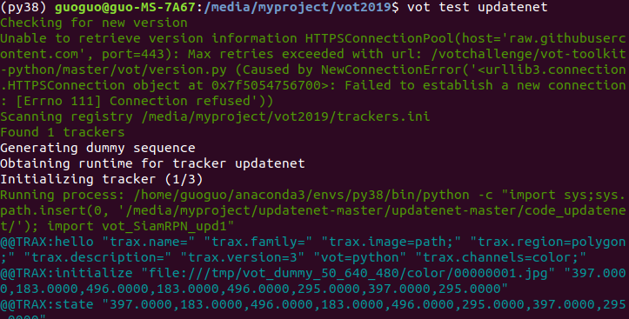The height and width of the screenshot is (319, 629).
Task: Click the 'vot test updatenet' command text
Action: 477,7
